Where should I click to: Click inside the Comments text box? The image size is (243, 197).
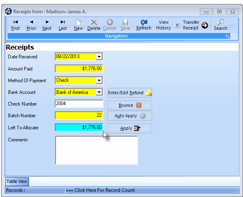pos(97,150)
